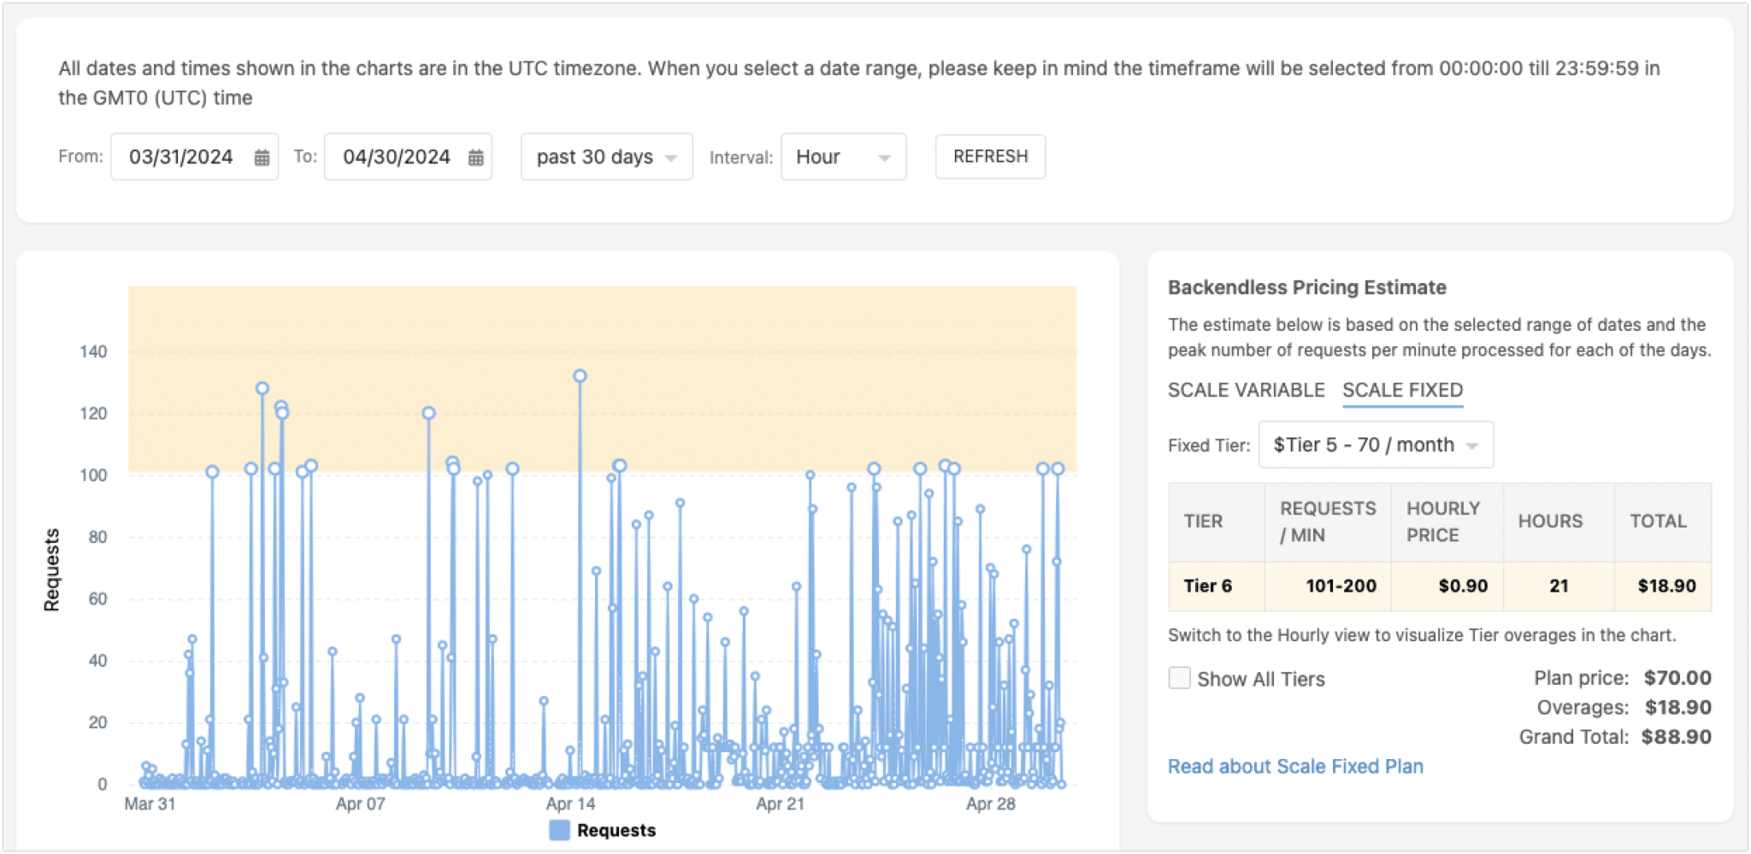Click the TOTAL column header

click(1658, 521)
